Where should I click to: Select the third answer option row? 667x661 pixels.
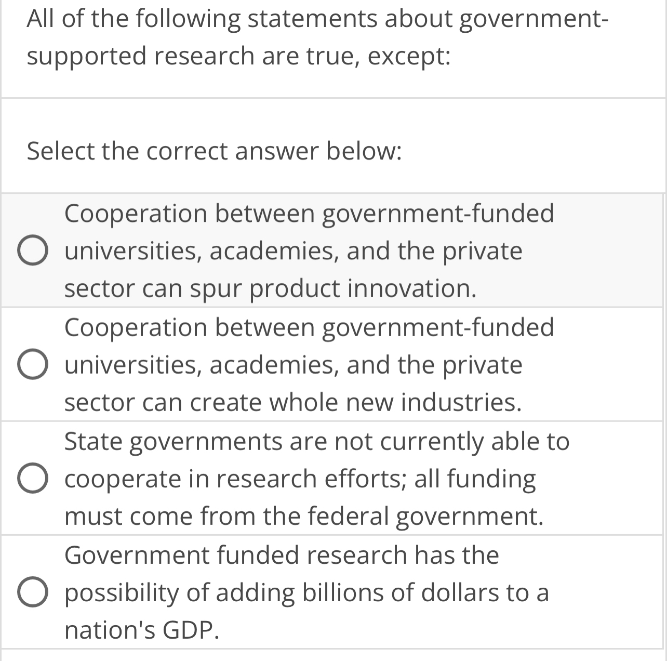click(x=332, y=478)
